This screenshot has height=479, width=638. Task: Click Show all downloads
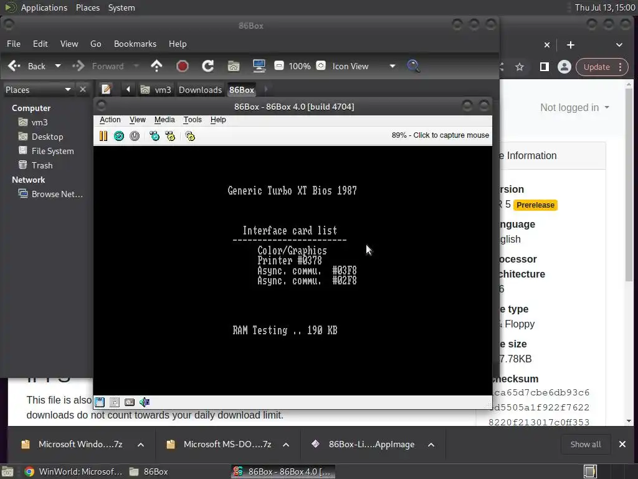click(586, 444)
